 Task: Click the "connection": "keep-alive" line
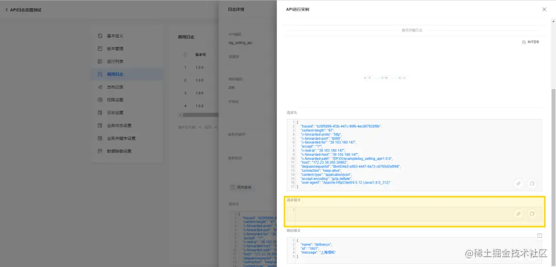coord(321,170)
